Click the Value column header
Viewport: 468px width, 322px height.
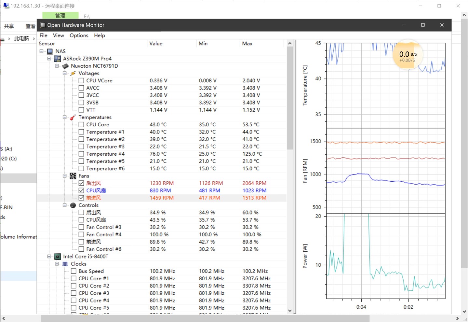tap(156, 43)
